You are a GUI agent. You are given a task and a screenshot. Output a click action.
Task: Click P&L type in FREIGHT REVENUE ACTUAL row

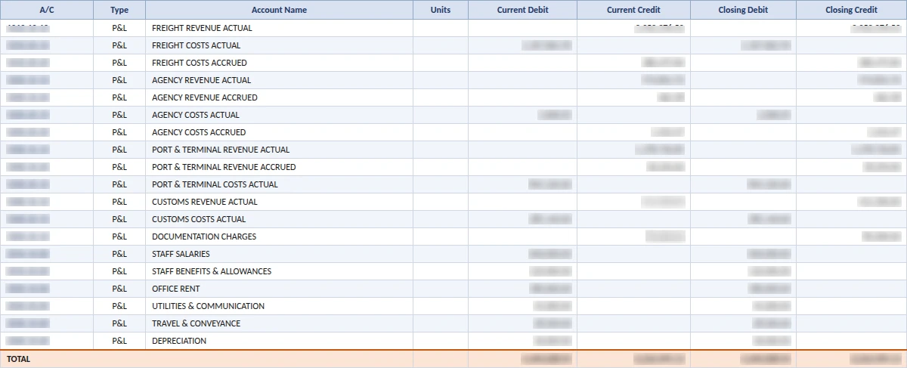(x=119, y=28)
